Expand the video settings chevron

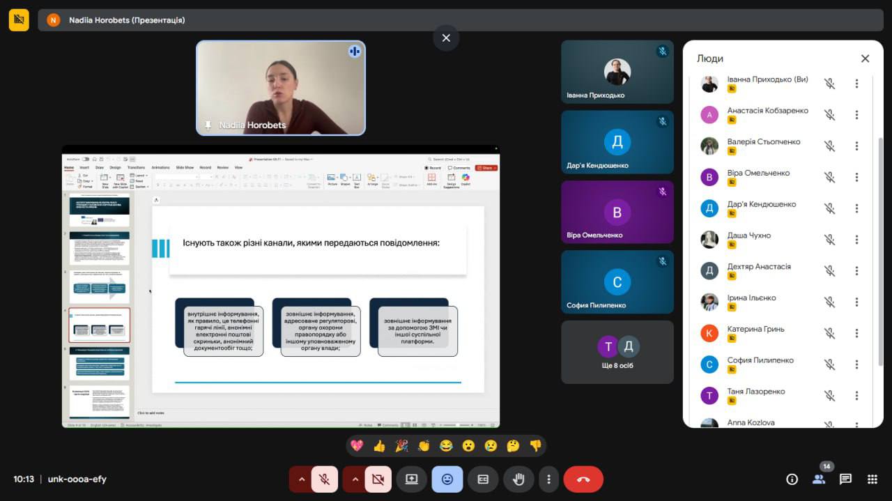355,479
